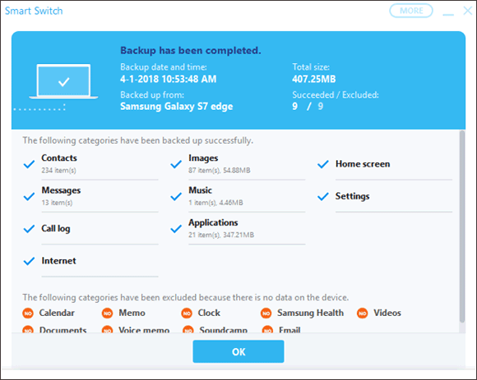Click the Calendar excluded label
Viewport: 477px width, 380px height.
coord(57,313)
